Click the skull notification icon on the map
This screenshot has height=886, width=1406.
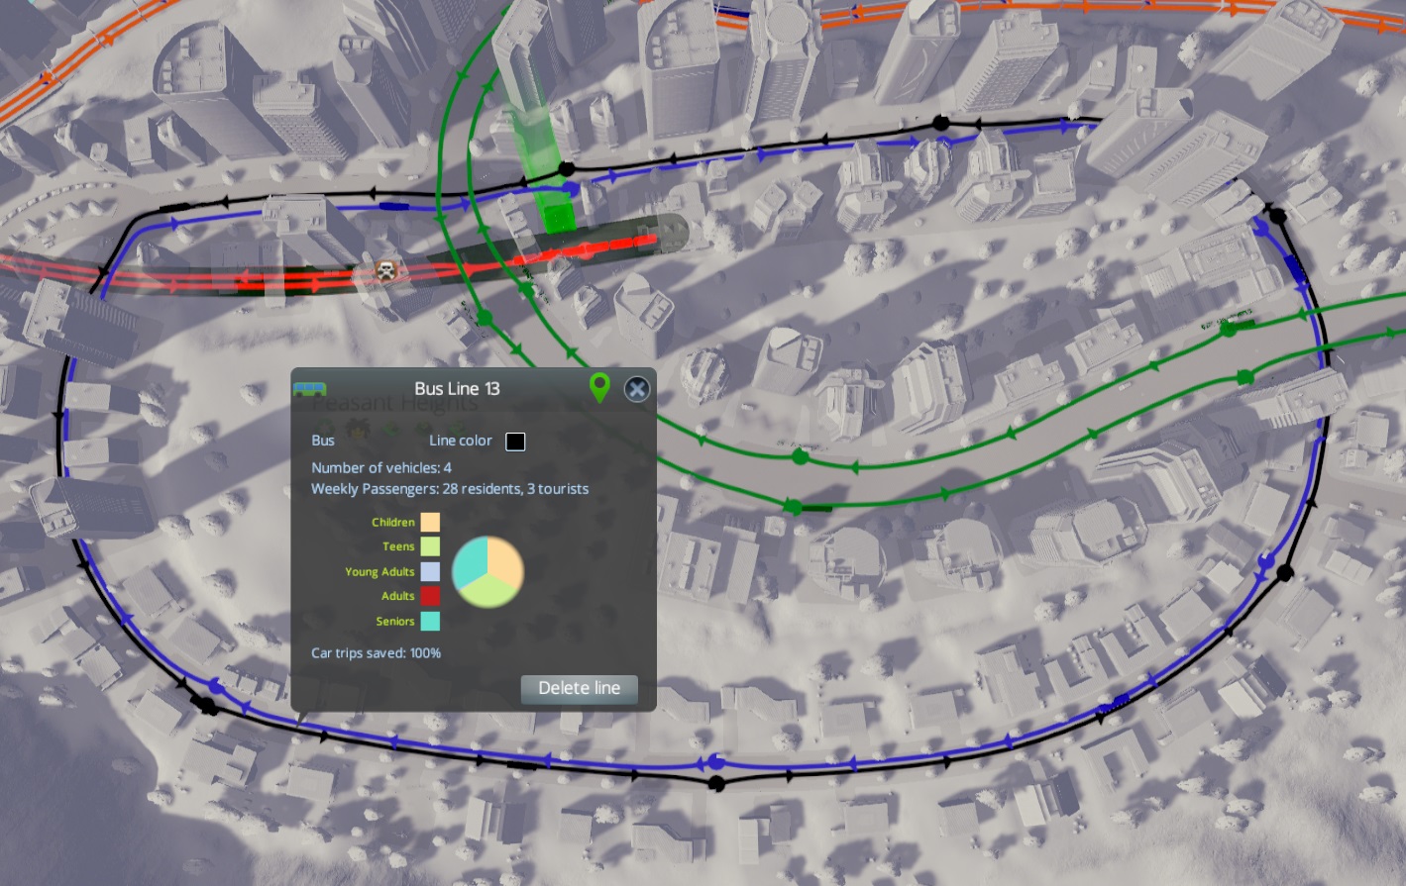(384, 270)
